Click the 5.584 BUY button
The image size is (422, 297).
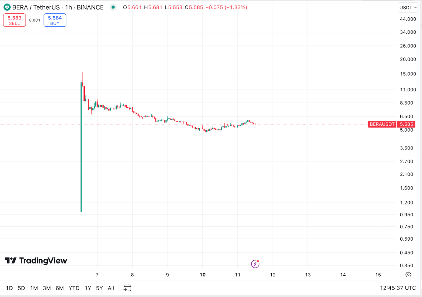(x=55, y=20)
